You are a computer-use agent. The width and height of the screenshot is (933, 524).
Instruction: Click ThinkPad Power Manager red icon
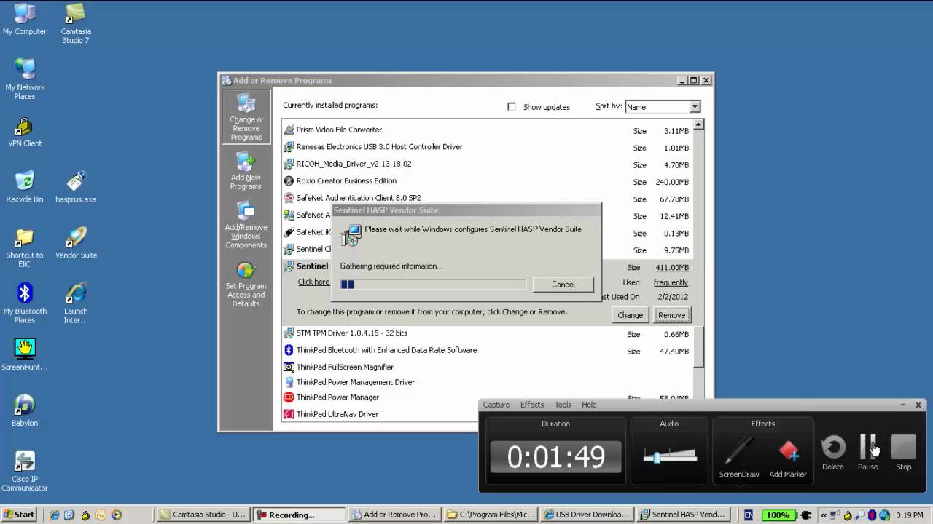[289, 397]
